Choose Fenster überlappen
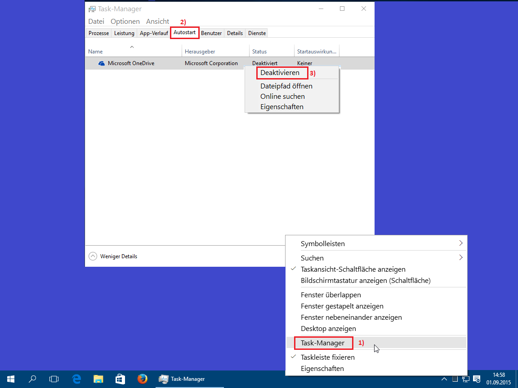Viewport: 518px width, 388px height. pyautogui.click(x=376, y=295)
